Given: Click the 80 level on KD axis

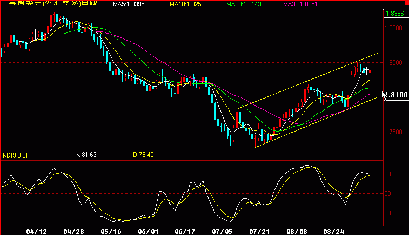Looking at the screenshot, I should pyautogui.click(x=387, y=174).
